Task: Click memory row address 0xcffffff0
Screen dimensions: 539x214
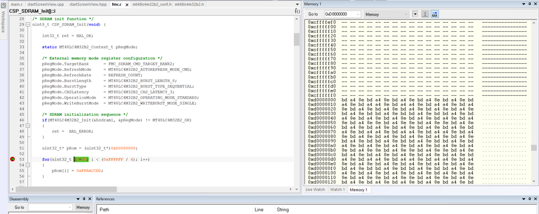Action: (x=322, y=95)
